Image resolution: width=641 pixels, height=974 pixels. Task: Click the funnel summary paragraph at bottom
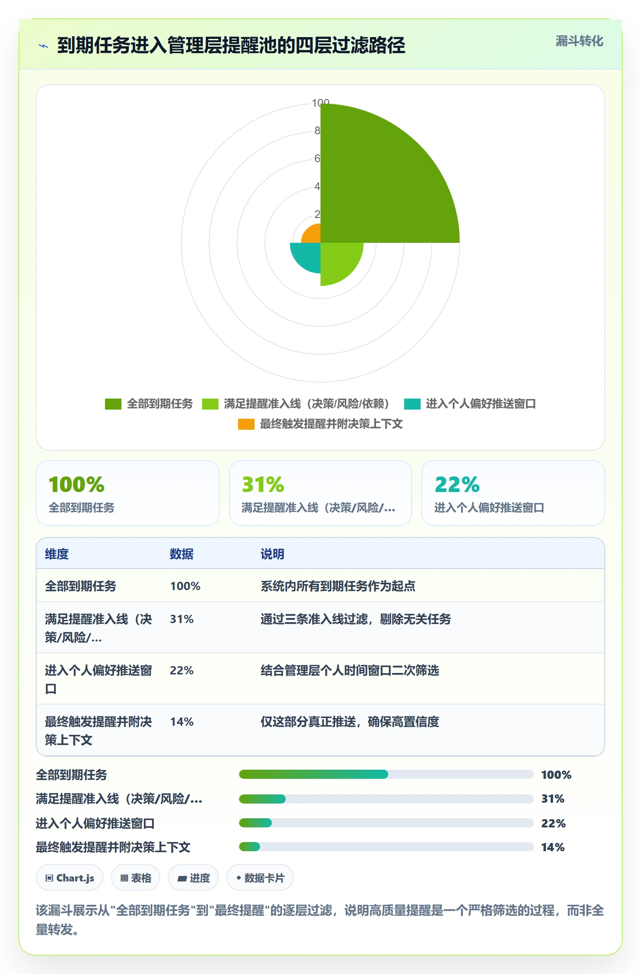[320, 920]
